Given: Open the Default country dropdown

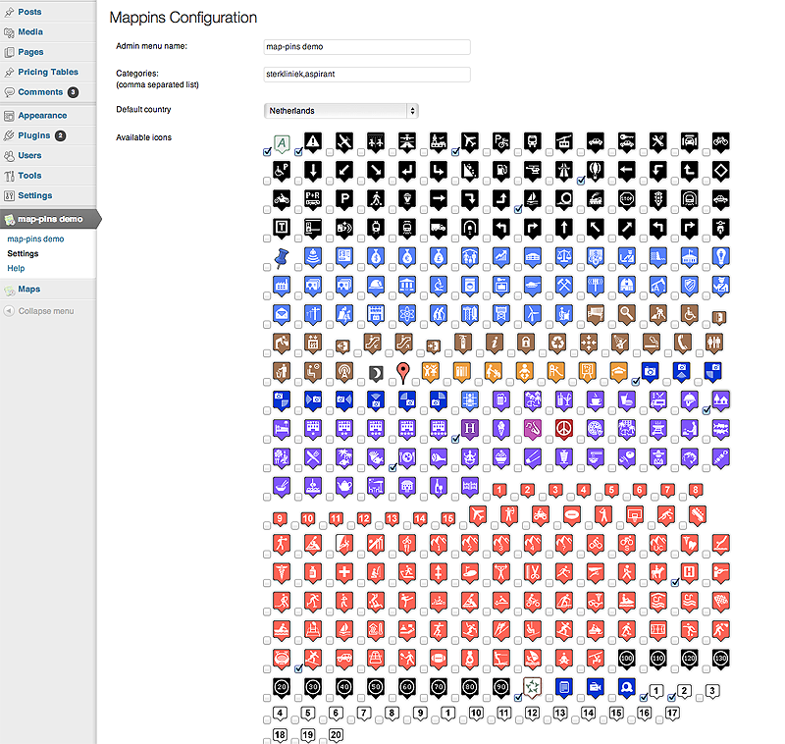Looking at the screenshot, I should pyautogui.click(x=341, y=111).
